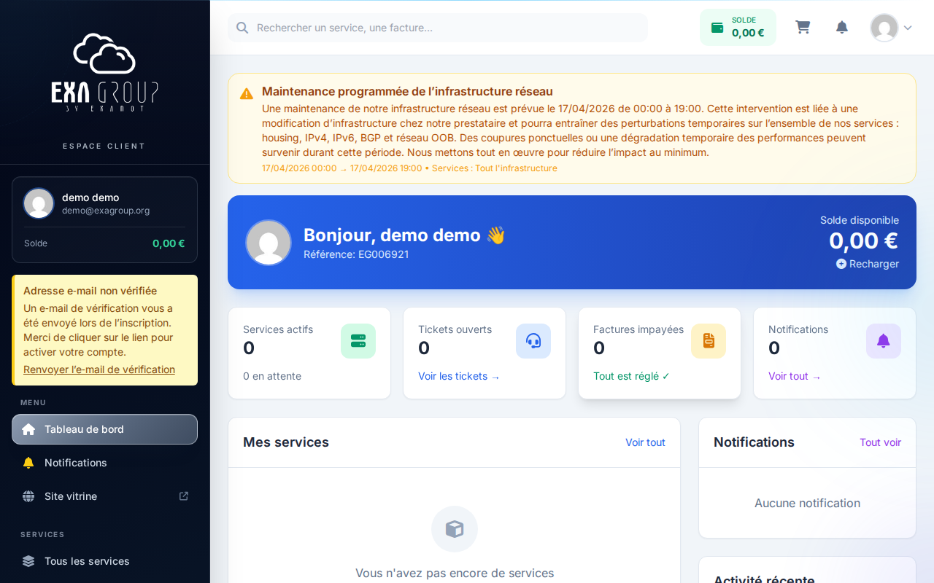Click the Aucune notification text
Image resolution: width=934 pixels, height=583 pixels.
807,503
